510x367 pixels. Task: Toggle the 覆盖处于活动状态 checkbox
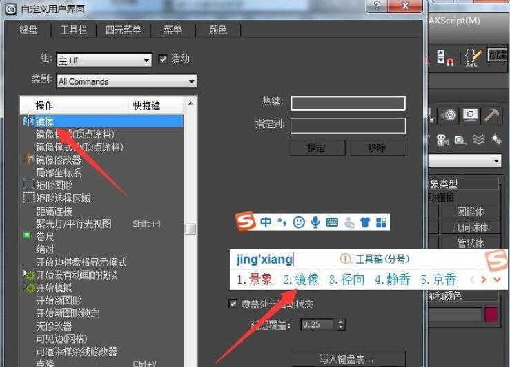coord(233,304)
